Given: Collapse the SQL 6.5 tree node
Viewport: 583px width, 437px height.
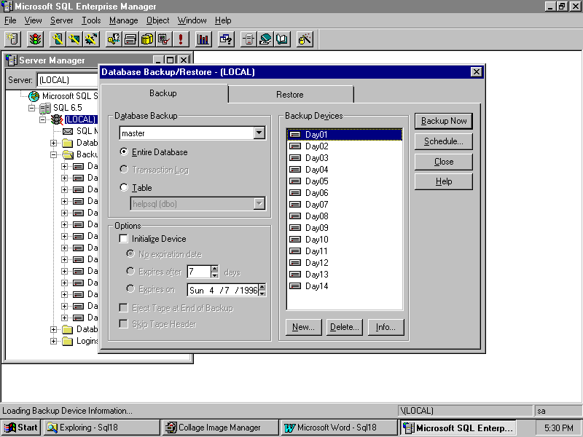Looking at the screenshot, I should tap(32, 108).
